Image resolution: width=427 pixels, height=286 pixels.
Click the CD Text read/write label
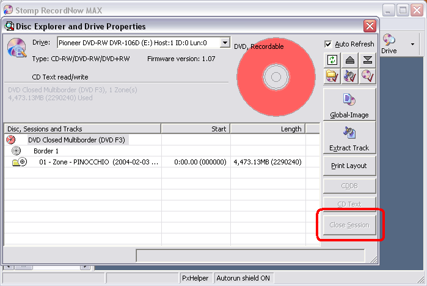[60, 77]
